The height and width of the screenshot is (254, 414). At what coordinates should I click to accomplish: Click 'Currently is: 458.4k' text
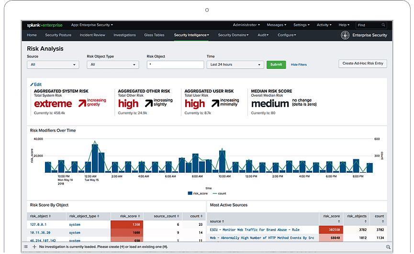tap(49, 113)
